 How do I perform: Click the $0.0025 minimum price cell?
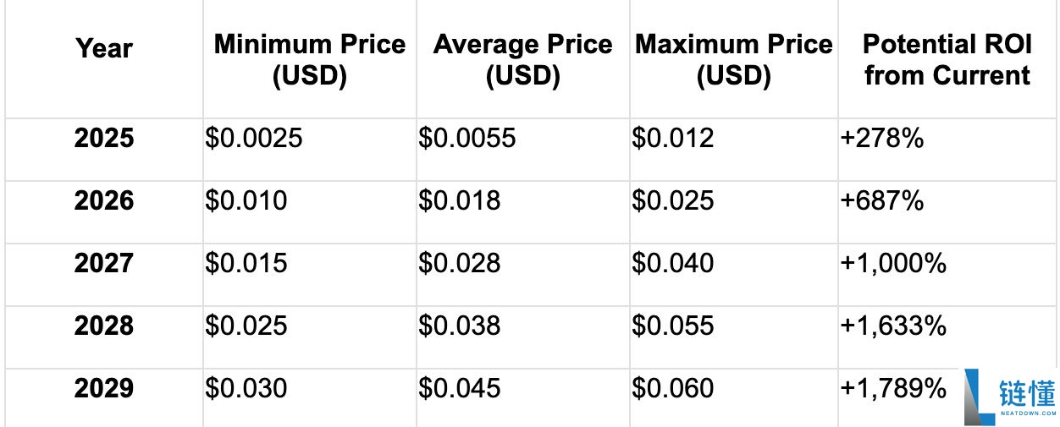(254, 138)
